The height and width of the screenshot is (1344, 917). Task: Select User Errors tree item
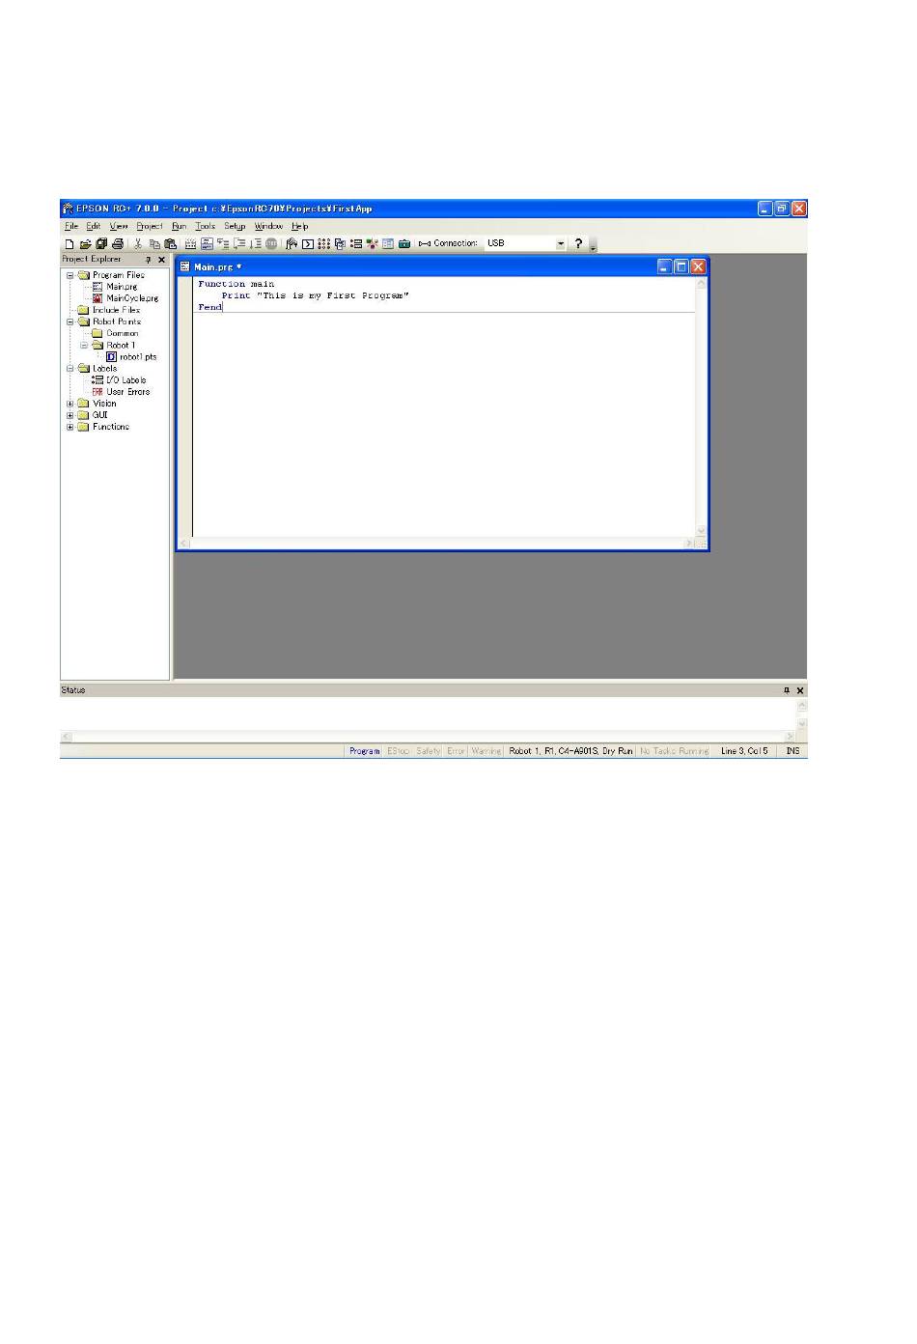coord(128,391)
